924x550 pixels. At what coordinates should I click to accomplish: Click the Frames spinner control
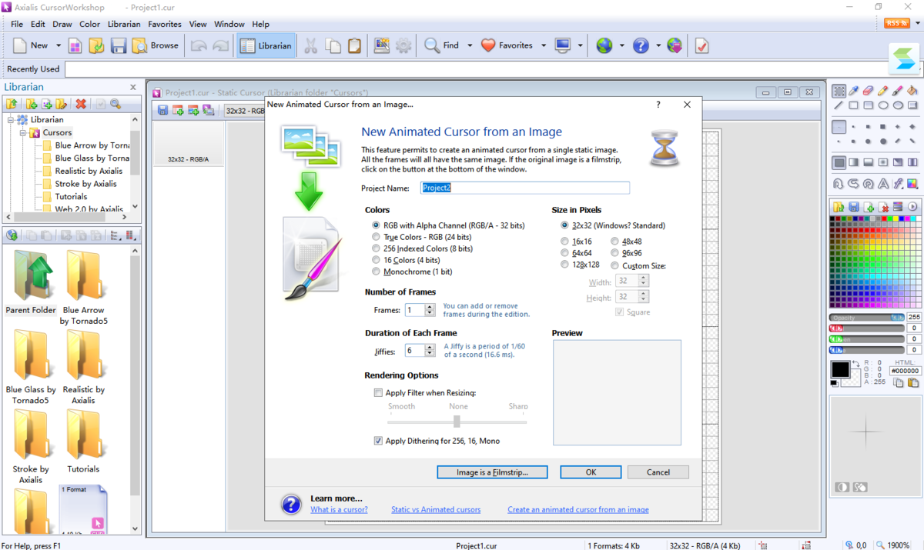tap(430, 310)
